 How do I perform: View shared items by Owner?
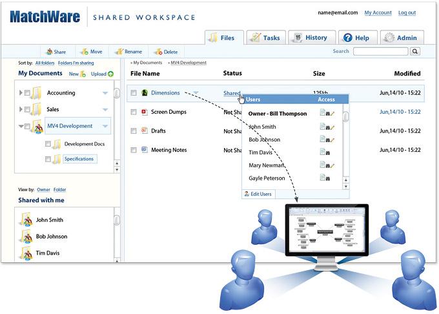tap(43, 190)
